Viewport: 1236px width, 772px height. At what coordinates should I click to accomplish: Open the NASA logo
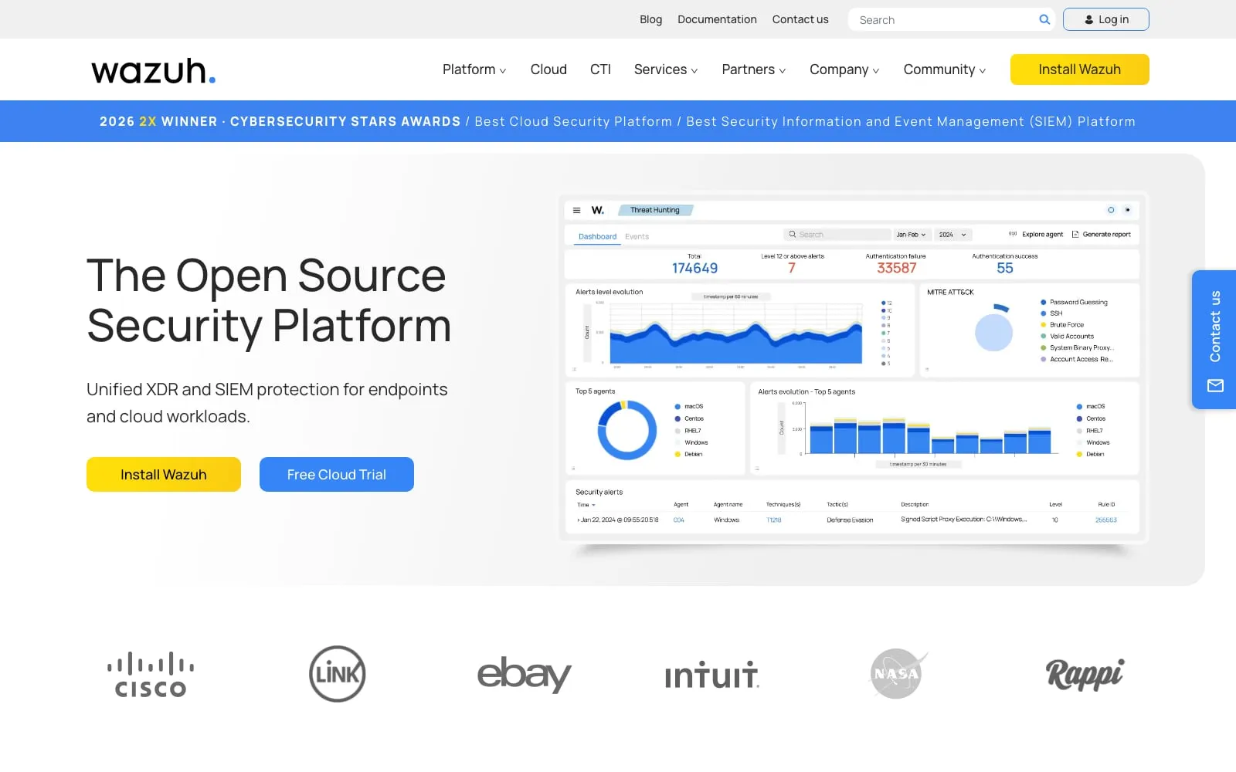(x=898, y=673)
